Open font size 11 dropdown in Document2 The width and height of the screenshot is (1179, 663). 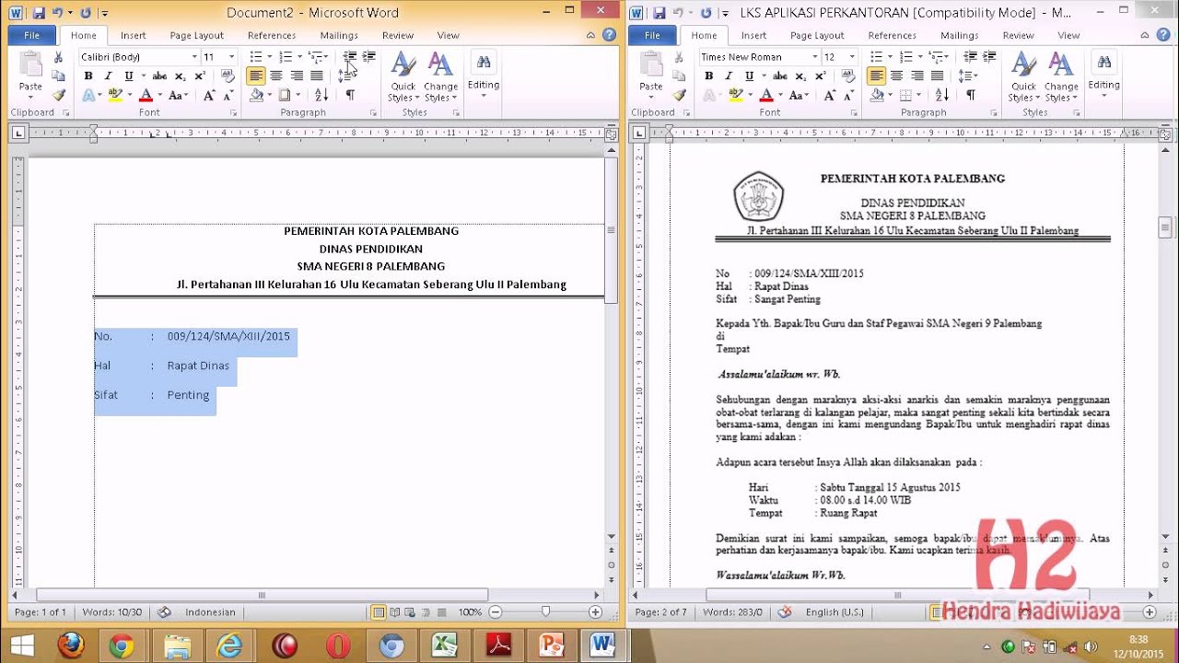pyautogui.click(x=231, y=57)
